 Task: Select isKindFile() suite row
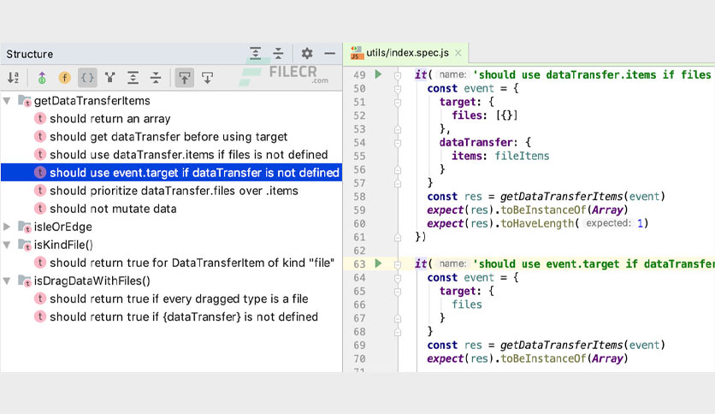tap(171, 245)
